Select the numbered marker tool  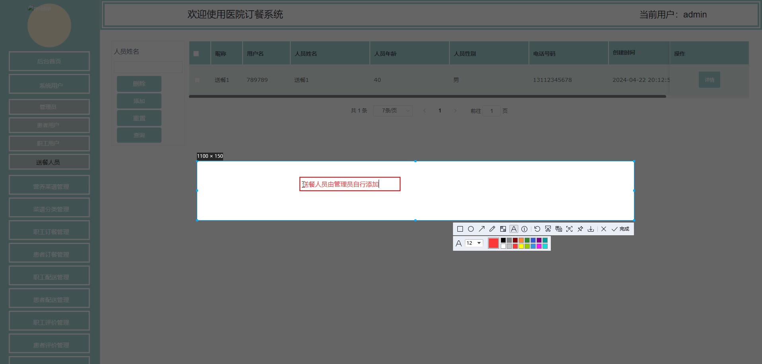click(525, 229)
